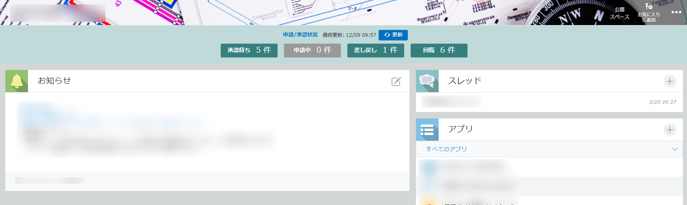Screen dimensions: 687x205
Task: Click the bell icon beside お知らせ
Action: [17, 81]
